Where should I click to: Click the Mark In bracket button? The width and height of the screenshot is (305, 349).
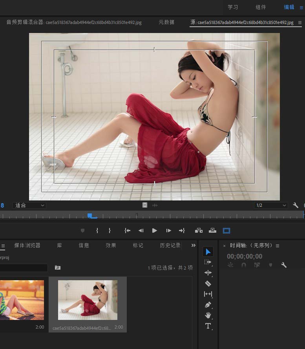97,231
